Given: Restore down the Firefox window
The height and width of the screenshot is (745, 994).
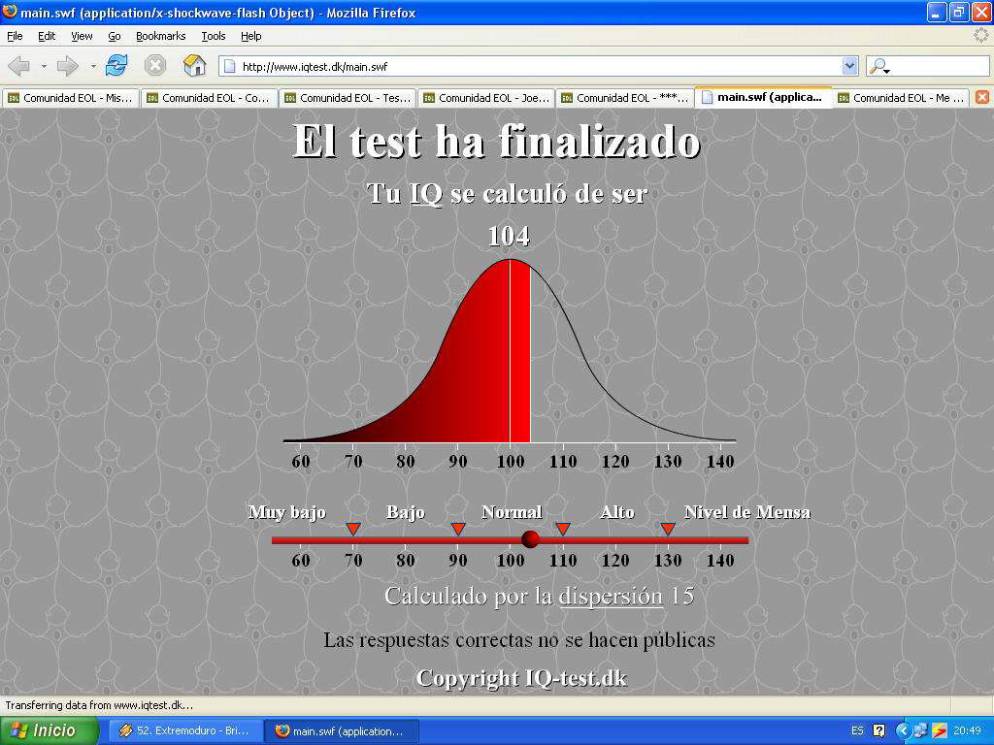Looking at the screenshot, I should click(x=958, y=12).
